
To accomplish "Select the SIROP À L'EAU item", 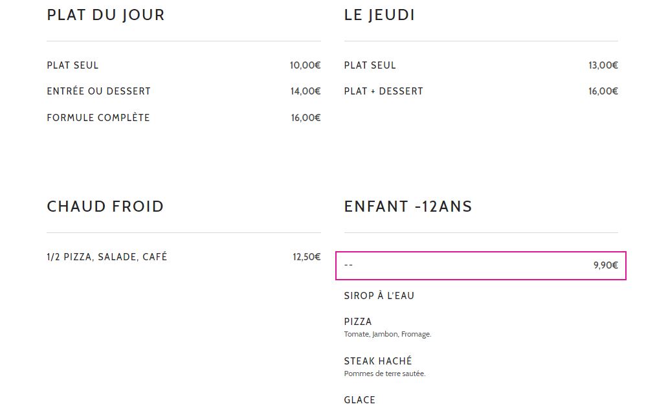I will coord(379,296).
